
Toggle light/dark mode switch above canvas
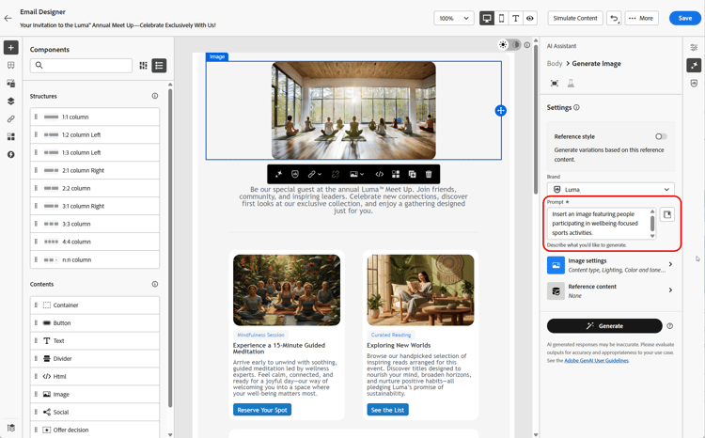click(509, 44)
